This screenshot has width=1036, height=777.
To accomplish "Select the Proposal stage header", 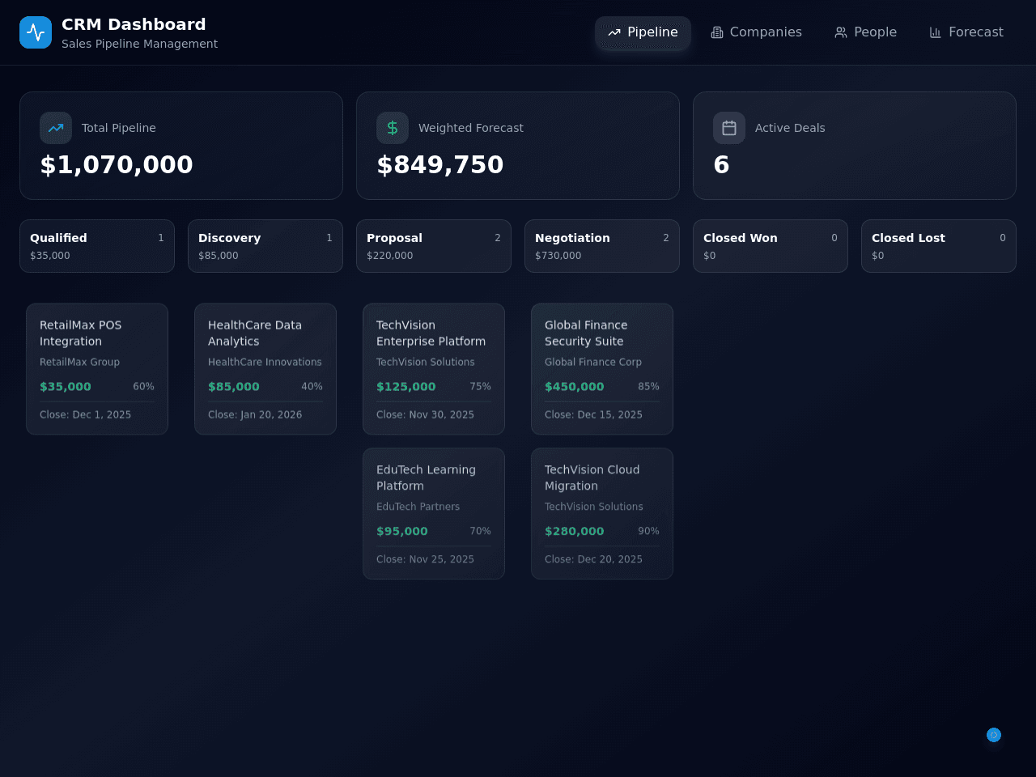I will pos(434,246).
